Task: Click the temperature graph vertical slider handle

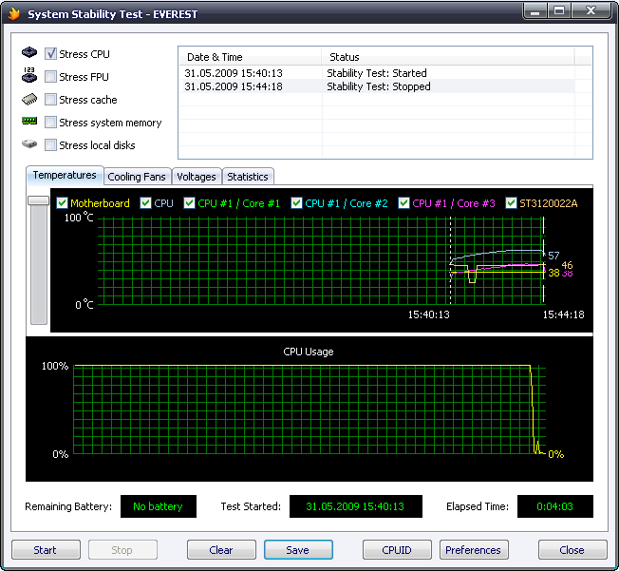Action: (38, 200)
